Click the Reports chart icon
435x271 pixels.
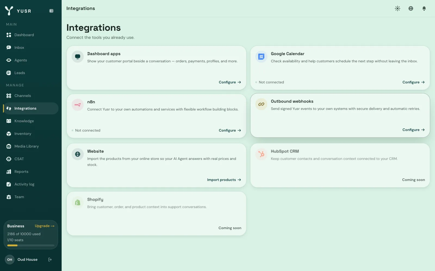click(x=9, y=172)
